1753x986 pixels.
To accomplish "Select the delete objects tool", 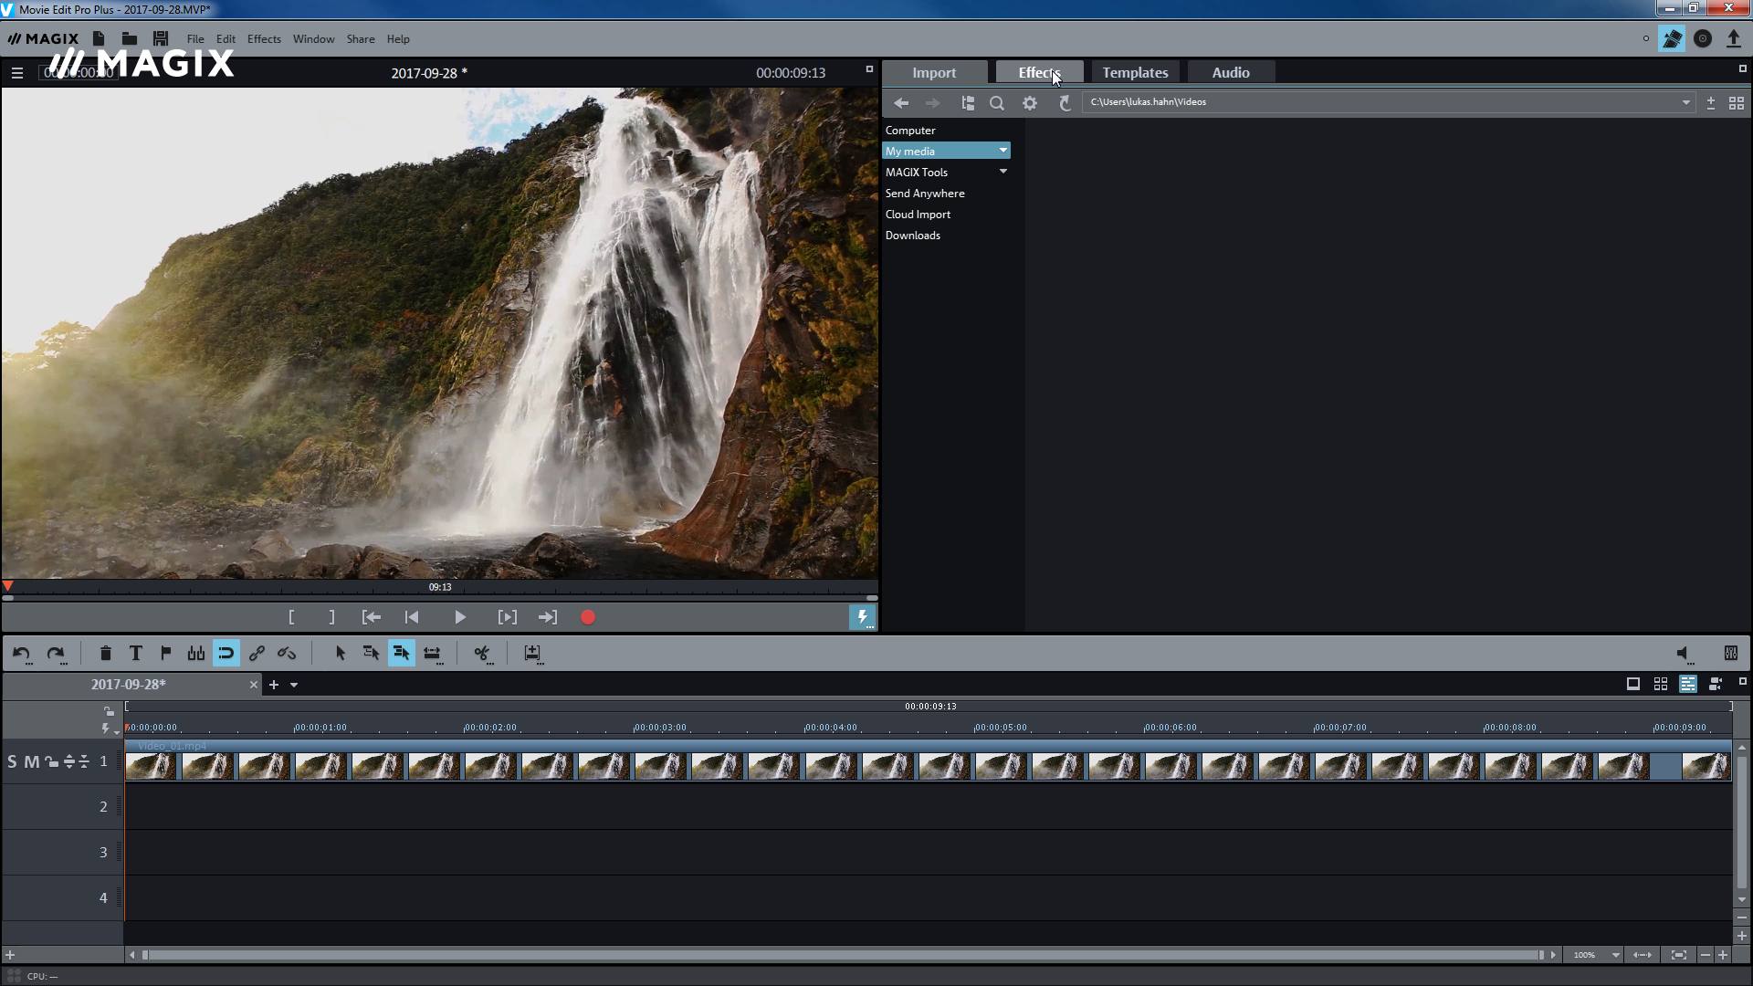I will 105,653.
